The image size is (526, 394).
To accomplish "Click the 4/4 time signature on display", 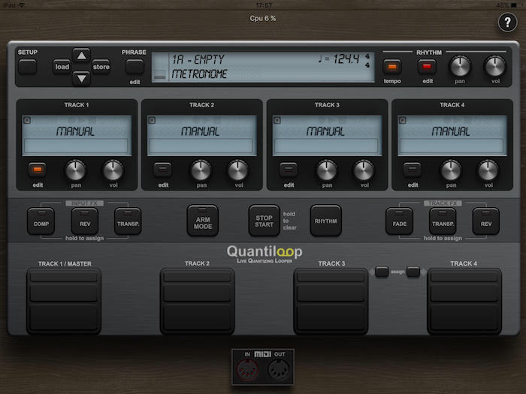I will point(367,61).
